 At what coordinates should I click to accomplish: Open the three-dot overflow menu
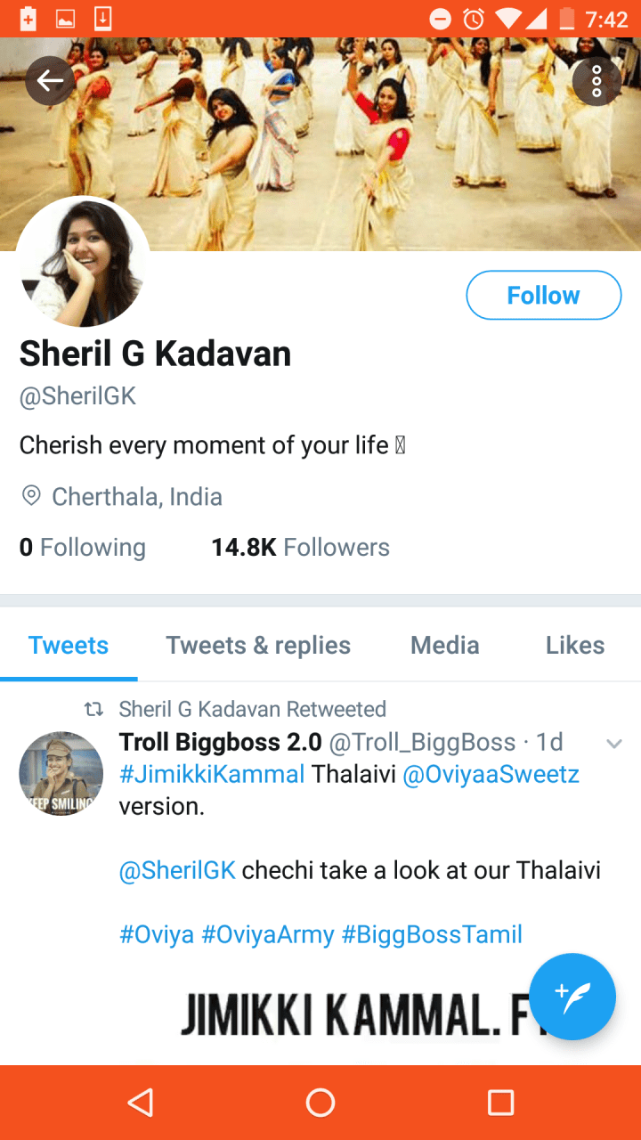pyautogui.click(x=596, y=81)
